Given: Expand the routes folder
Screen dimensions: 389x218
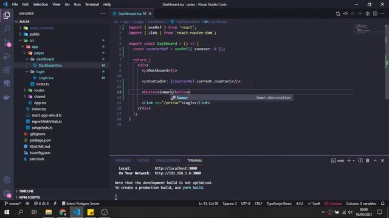Looking at the screenshot, I should 25,90.
